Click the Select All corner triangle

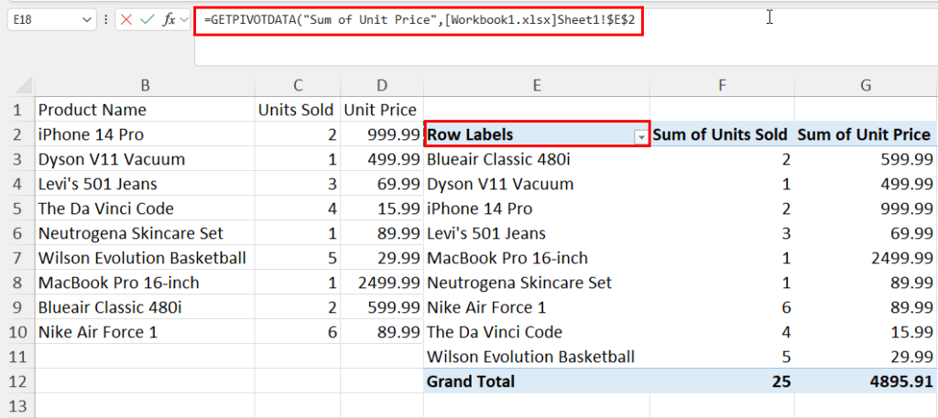(22, 85)
